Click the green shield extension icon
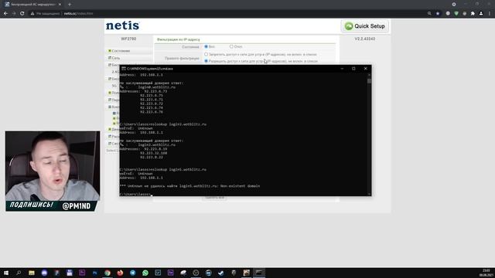 point(456,14)
